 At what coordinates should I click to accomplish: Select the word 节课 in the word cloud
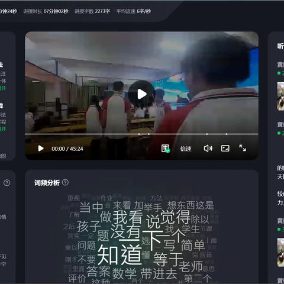tap(206, 229)
